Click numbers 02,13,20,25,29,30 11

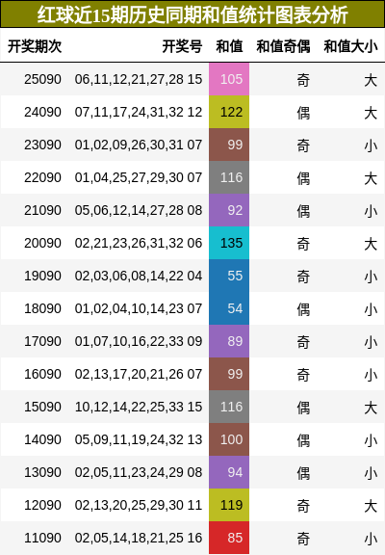click(x=139, y=505)
